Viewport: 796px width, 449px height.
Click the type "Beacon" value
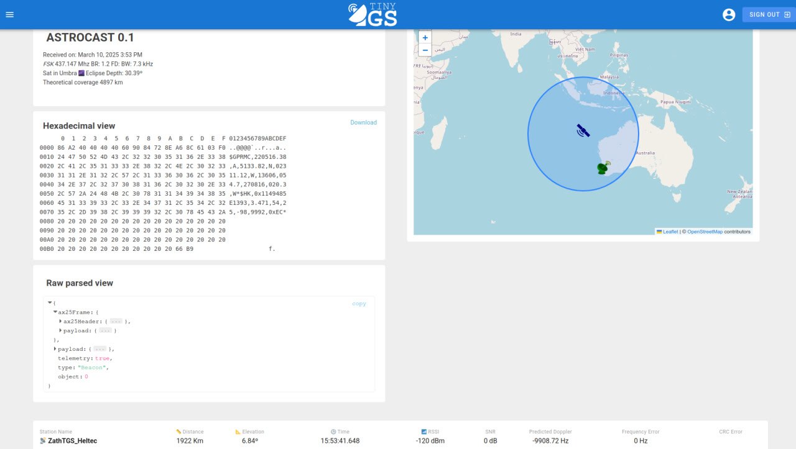click(x=92, y=368)
